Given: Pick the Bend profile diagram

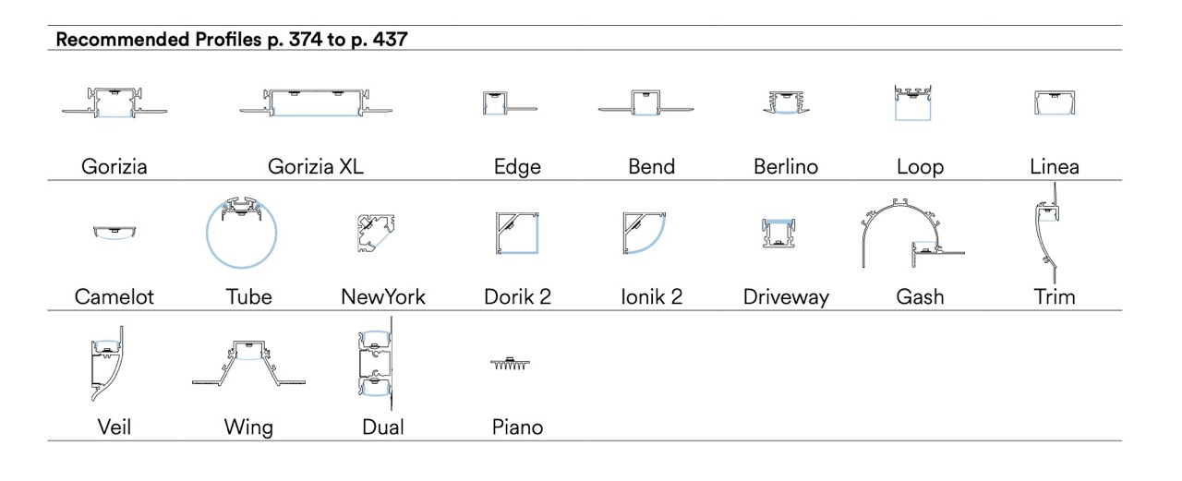Looking at the screenshot, I should [644, 104].
